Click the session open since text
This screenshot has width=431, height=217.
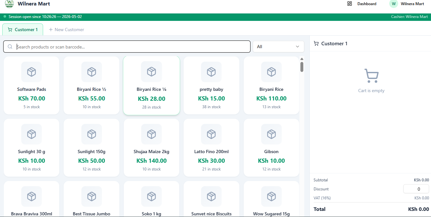[x=45, y=17]
